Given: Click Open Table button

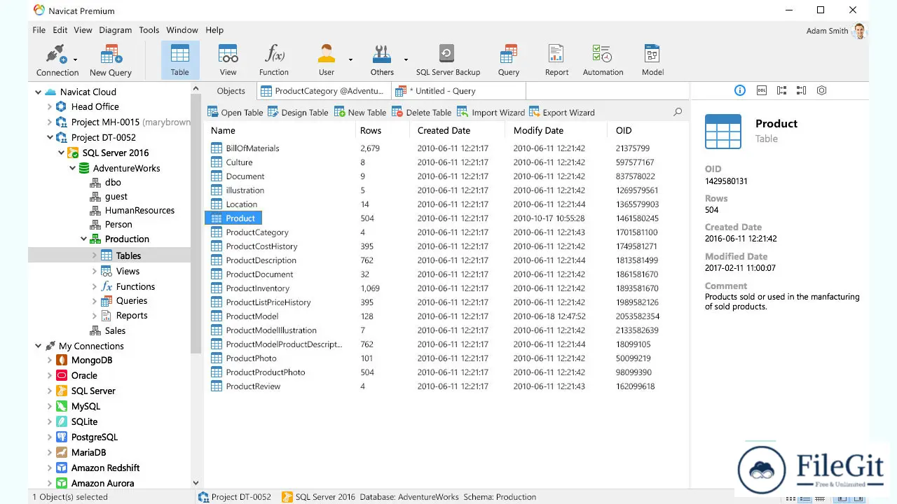Looking at the screenshot, I should (x=235, y=112).
